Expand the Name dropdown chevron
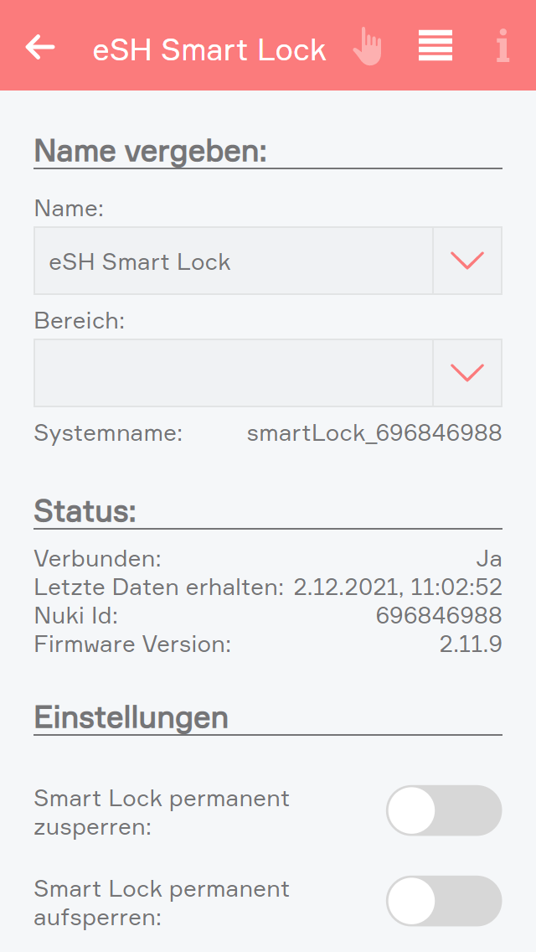The height and width of the screenshot is (952, 536). coord(467,261)
